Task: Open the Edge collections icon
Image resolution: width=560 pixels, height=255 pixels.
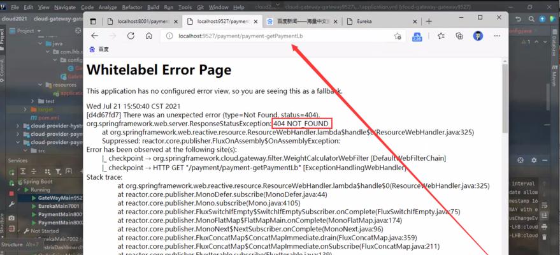Action: (x=459, y=36)
